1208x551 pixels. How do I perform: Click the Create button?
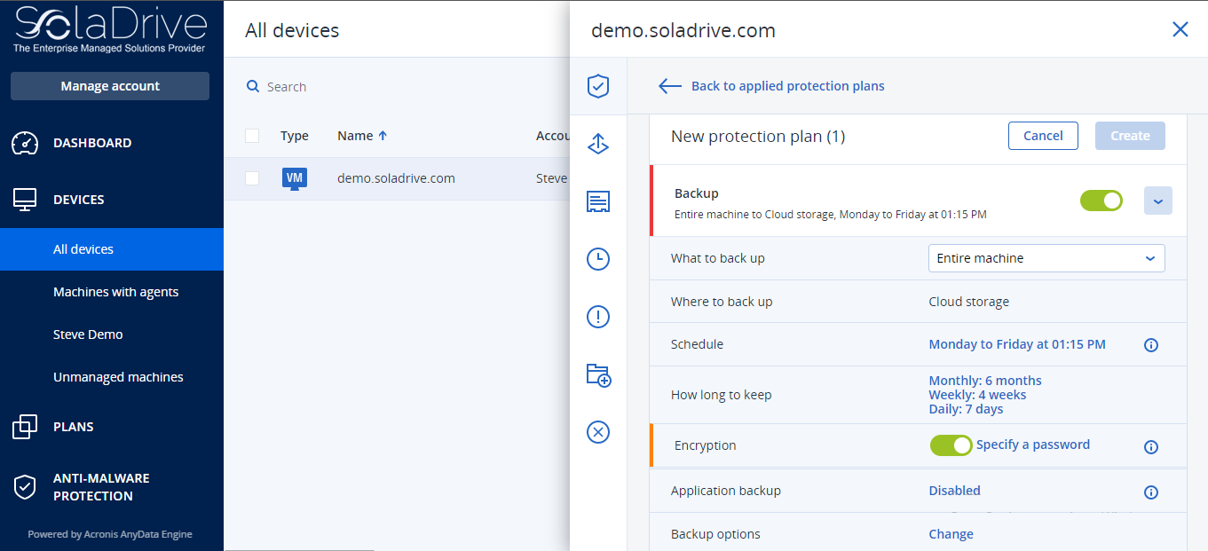pos(1130,136)
